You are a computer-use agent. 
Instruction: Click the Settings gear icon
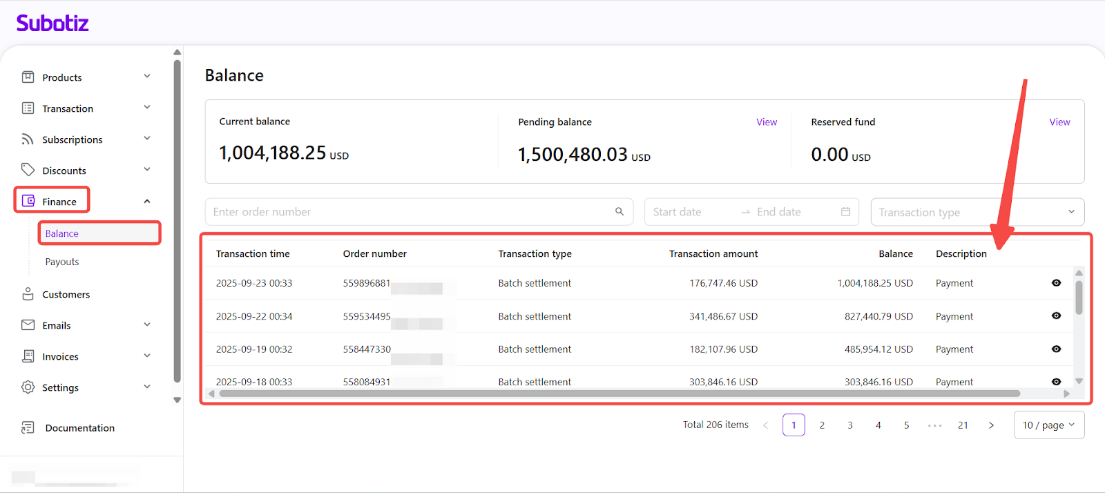coord(28,387)
